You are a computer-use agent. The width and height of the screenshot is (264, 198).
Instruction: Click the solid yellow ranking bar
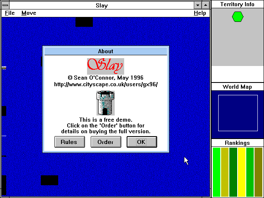(x=242, y=172)
